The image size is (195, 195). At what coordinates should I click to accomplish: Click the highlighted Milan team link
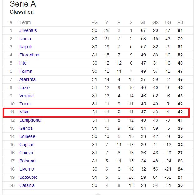[x=24, y=112]
